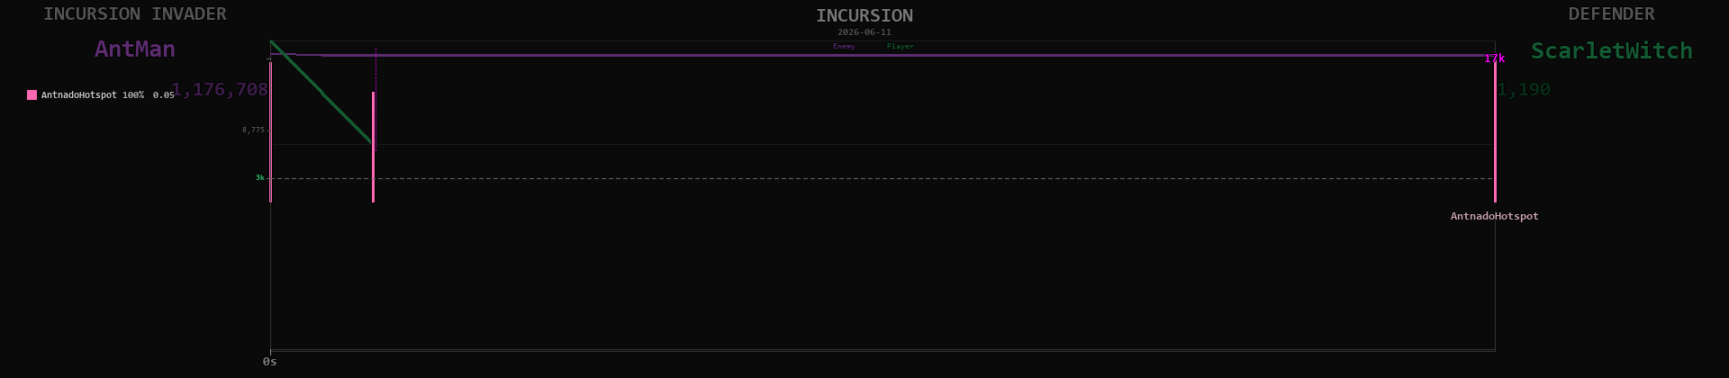1729x378 pixels.
Task: Click the AntMan invader name
Action: (135, 49)
